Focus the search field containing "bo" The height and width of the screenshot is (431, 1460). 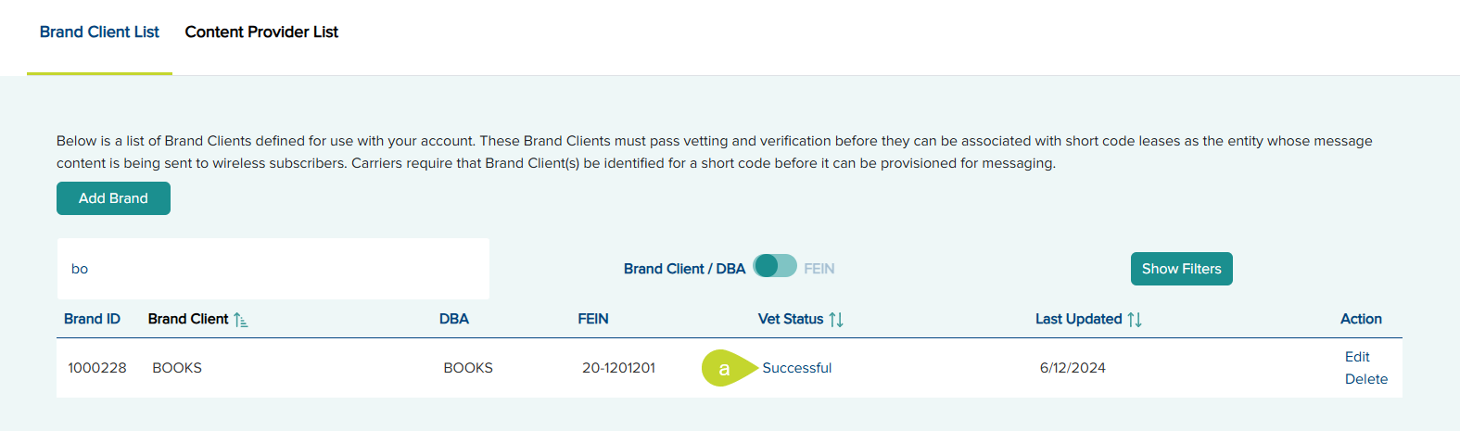(273, 269)
